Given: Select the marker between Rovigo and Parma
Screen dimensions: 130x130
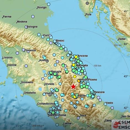Looking at the screenshot, I should 33,17.
